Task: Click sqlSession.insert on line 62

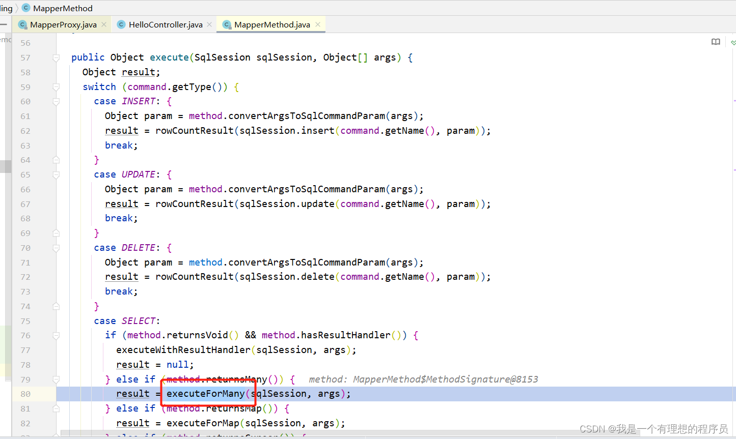Action: coord(287,131)
